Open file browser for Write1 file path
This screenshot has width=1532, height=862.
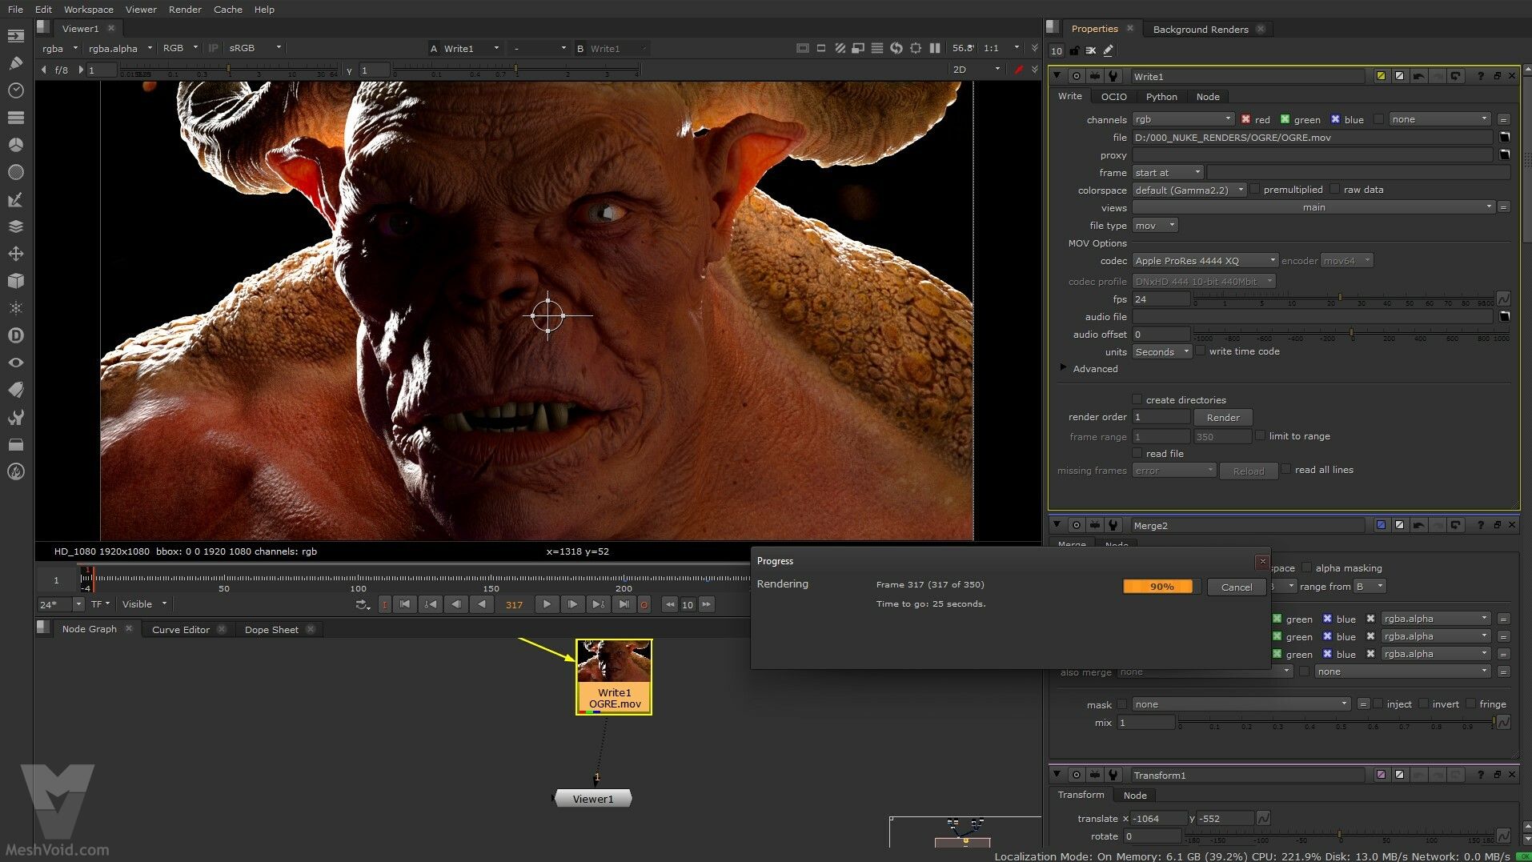[1505, 137]
